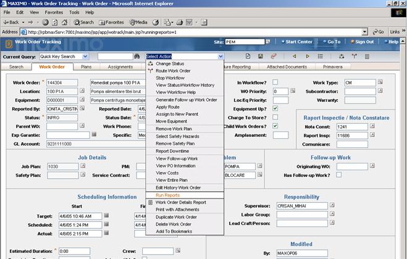Viewport: 407px width, 259px height.
Task: Click into the Work Order number field
Action: point(62,83)
